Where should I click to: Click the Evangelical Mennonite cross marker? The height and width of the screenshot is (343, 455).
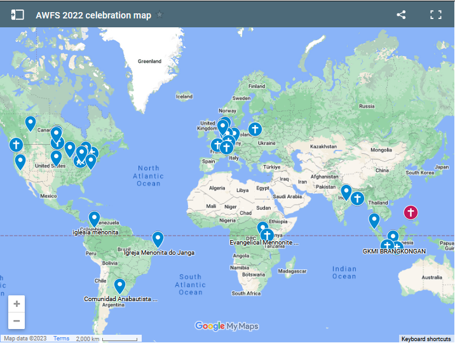pyautogui.click(x=267, y=235)
